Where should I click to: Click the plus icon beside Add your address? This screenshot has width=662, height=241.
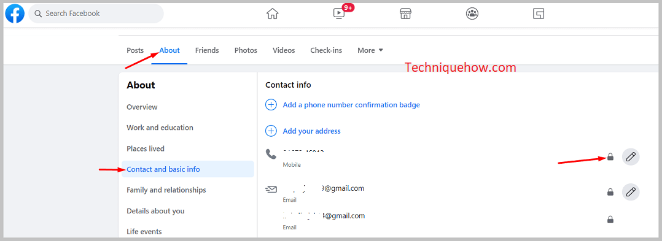click(x=271, y=131)
